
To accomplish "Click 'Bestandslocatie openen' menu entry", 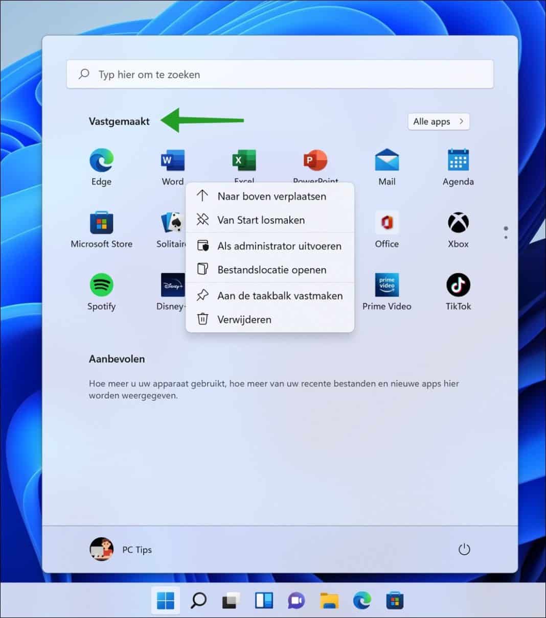I will pyautogui.click(x=271, y=270).
